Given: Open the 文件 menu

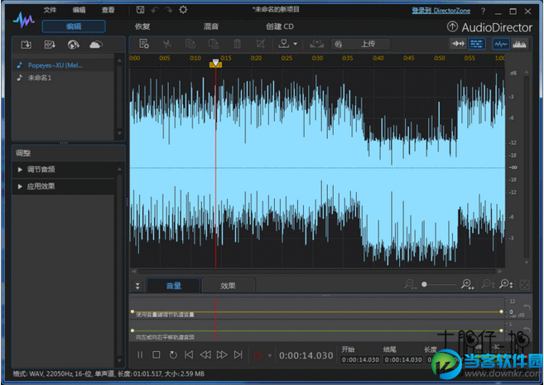Looking at the screenshot, I should (51, 10).
